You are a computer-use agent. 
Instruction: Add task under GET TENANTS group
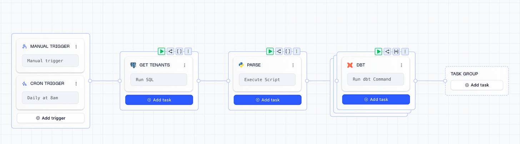[x=159, y=100]
